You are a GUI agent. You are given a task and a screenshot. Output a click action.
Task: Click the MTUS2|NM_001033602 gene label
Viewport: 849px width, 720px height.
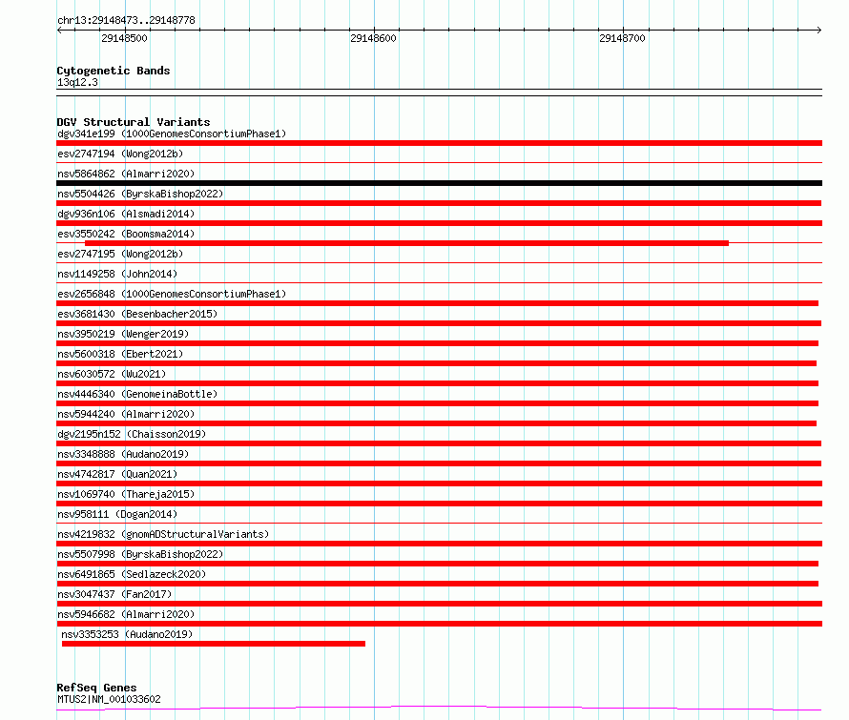[109, 699]
